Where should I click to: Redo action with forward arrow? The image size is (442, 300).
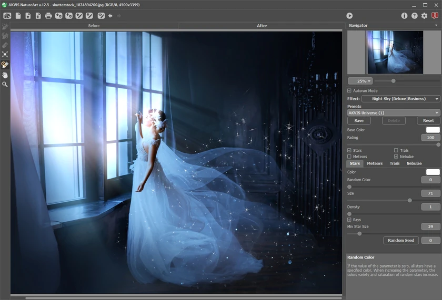[x=119, y=16]
